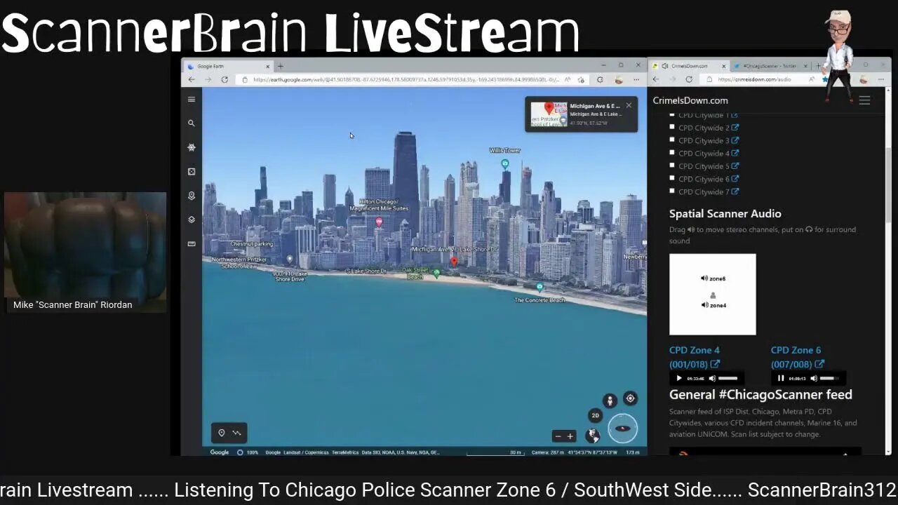Play the CPD Zone 4 audio stream
This screenshot has height=505, width=898.
[678, 378]
